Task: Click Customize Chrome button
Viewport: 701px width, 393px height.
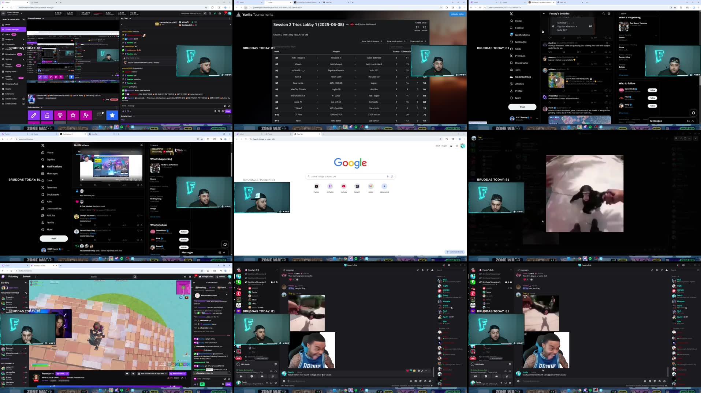Action: 455,252
